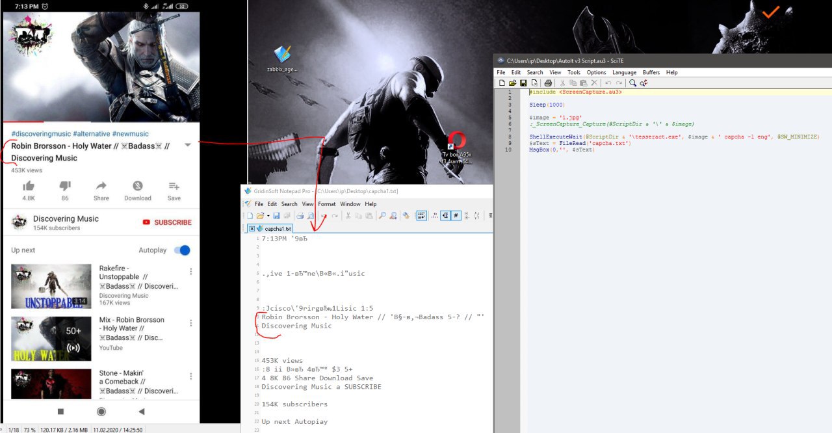
Task: Select the capcha1.txt tab
Action: click(x=270, y=229)
